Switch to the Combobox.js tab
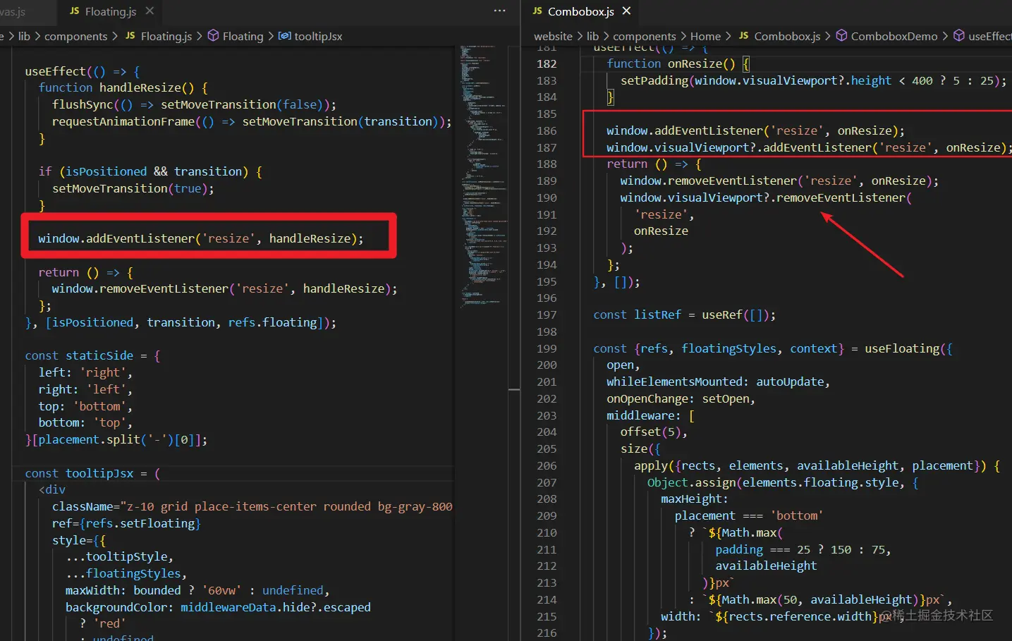The image size is (1012, 641). click(x=580, y=12)
